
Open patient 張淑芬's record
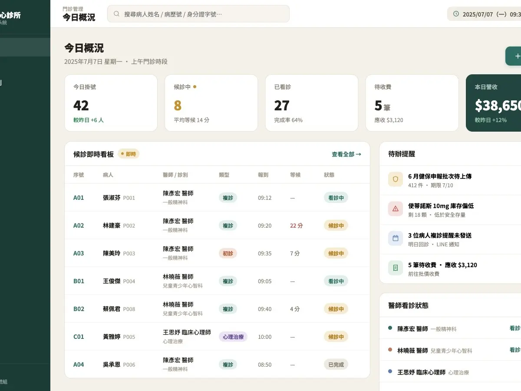pos(112,198)
